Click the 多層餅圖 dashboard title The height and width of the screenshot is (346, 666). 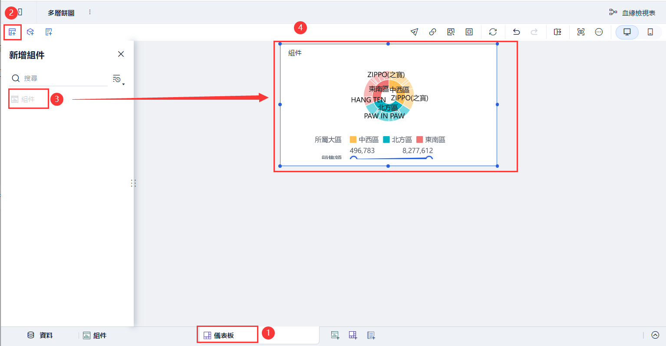61,13
